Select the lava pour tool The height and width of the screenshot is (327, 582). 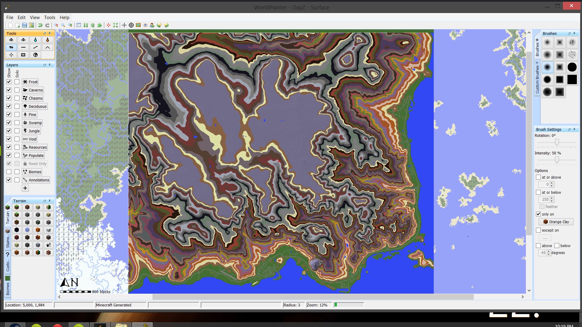coord(48,40)
